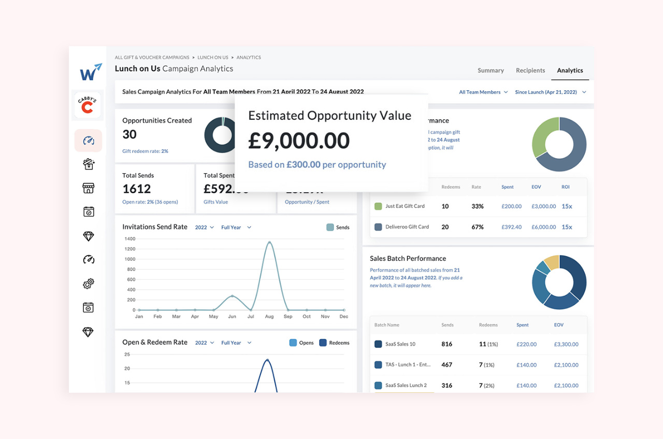663x439 pixels.
Task: Select the Deliveroo Gift Card row name
Action: 407,227
